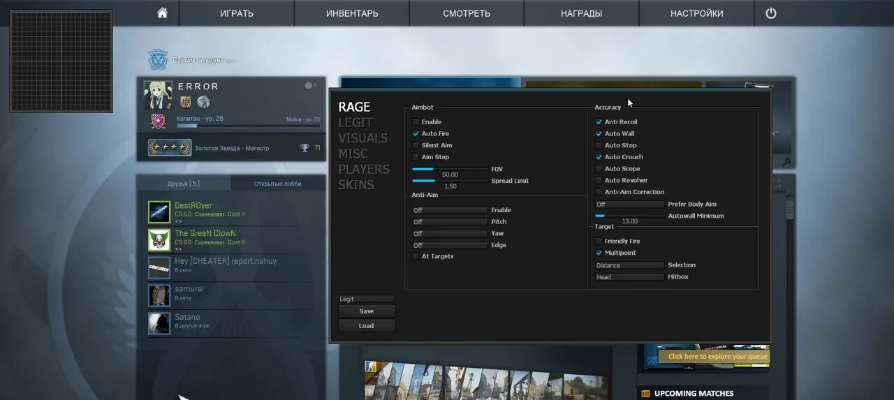Click the radar overlay in top-left corner

pos(61,61)
